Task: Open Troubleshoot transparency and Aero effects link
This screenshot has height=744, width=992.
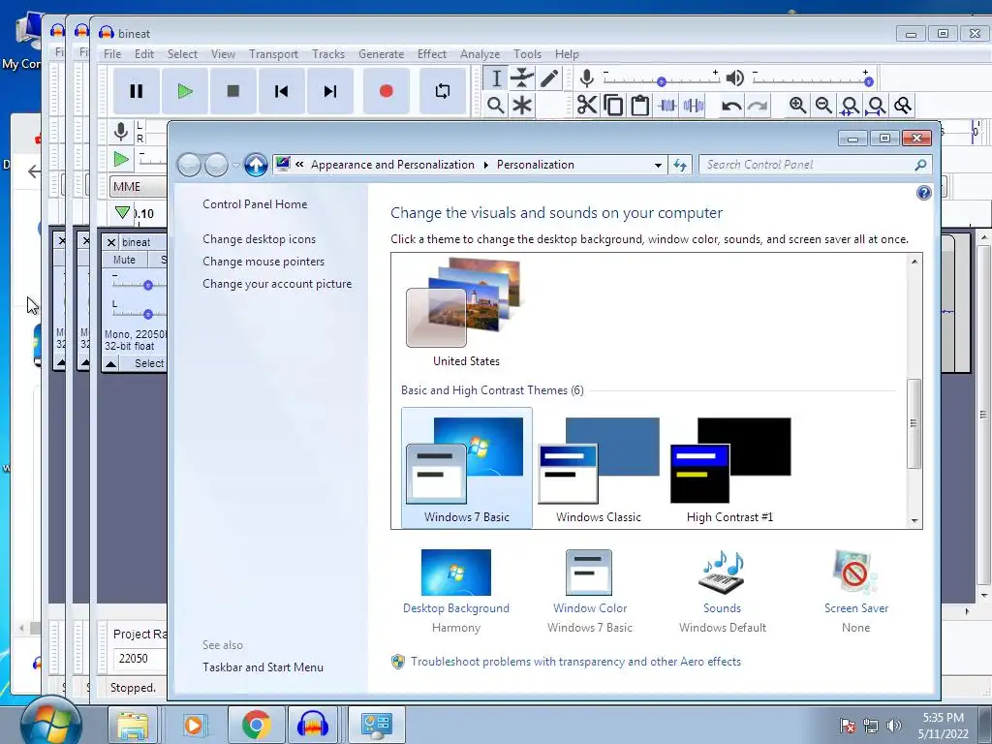Action: click(x=575, y=662)
